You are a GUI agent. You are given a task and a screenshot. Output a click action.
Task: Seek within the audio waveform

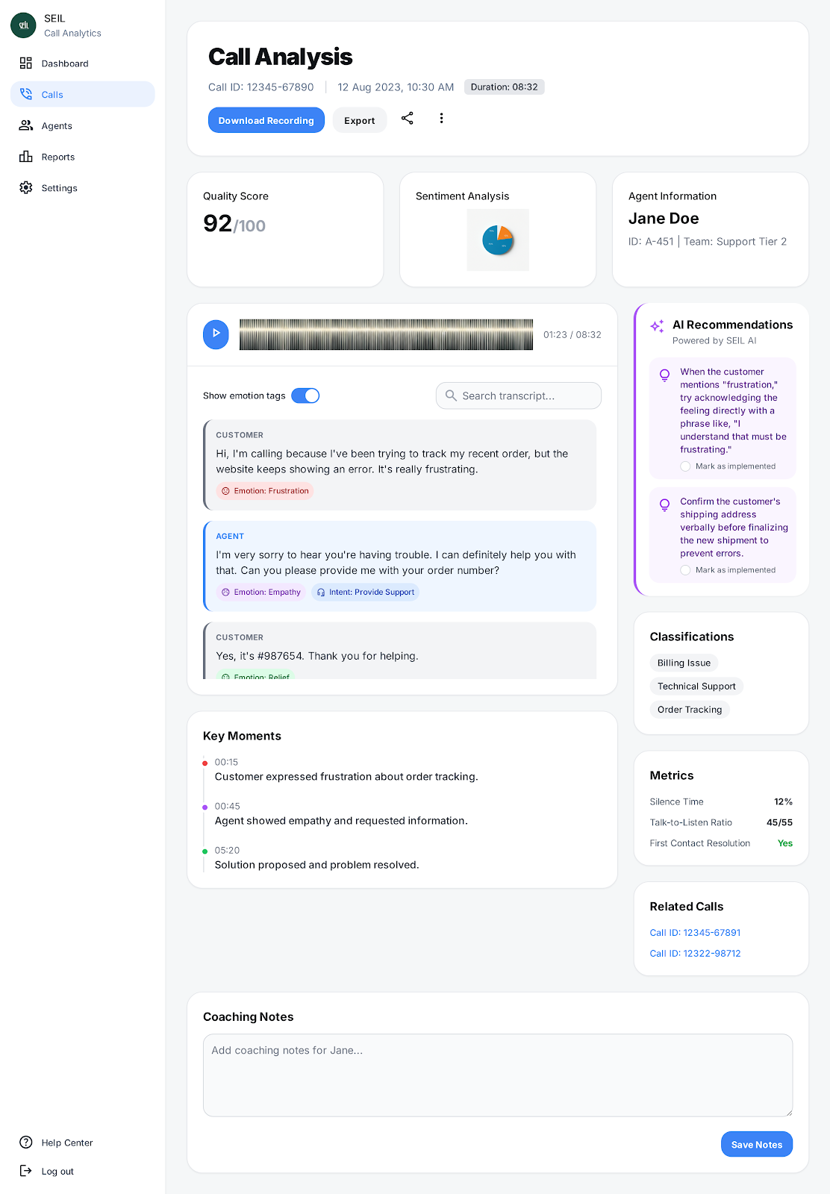(x=386, y=334)
